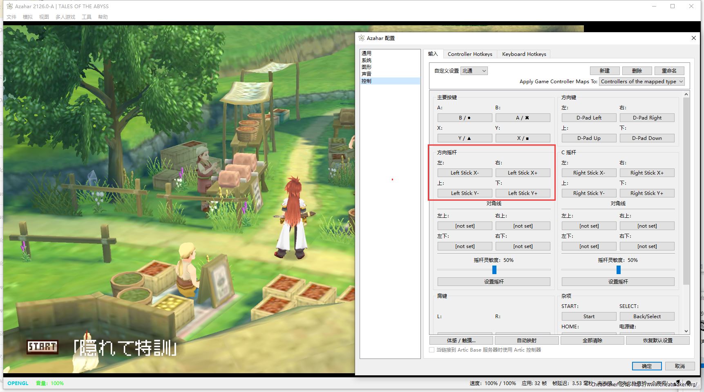This screenshot has width=704, height=392.
Task: Set the 方向摇杆 diagonal 左上 [not set] binding
Action: coord(465,226)
